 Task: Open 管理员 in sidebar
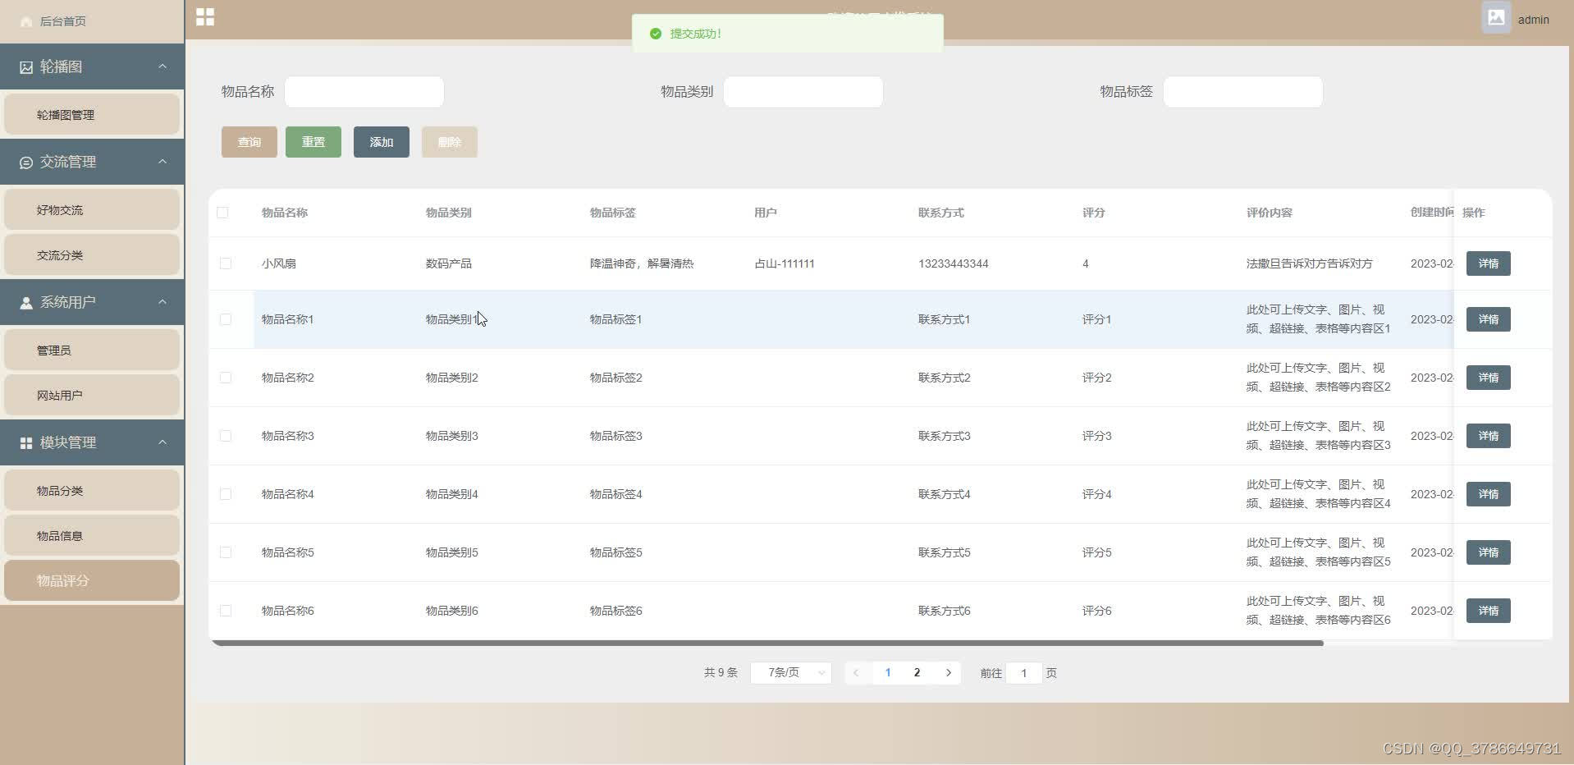[x=92, y=350]
